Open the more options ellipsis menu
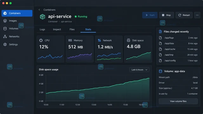The height and width of the screenshot is (114, 203). pos(197,15)
